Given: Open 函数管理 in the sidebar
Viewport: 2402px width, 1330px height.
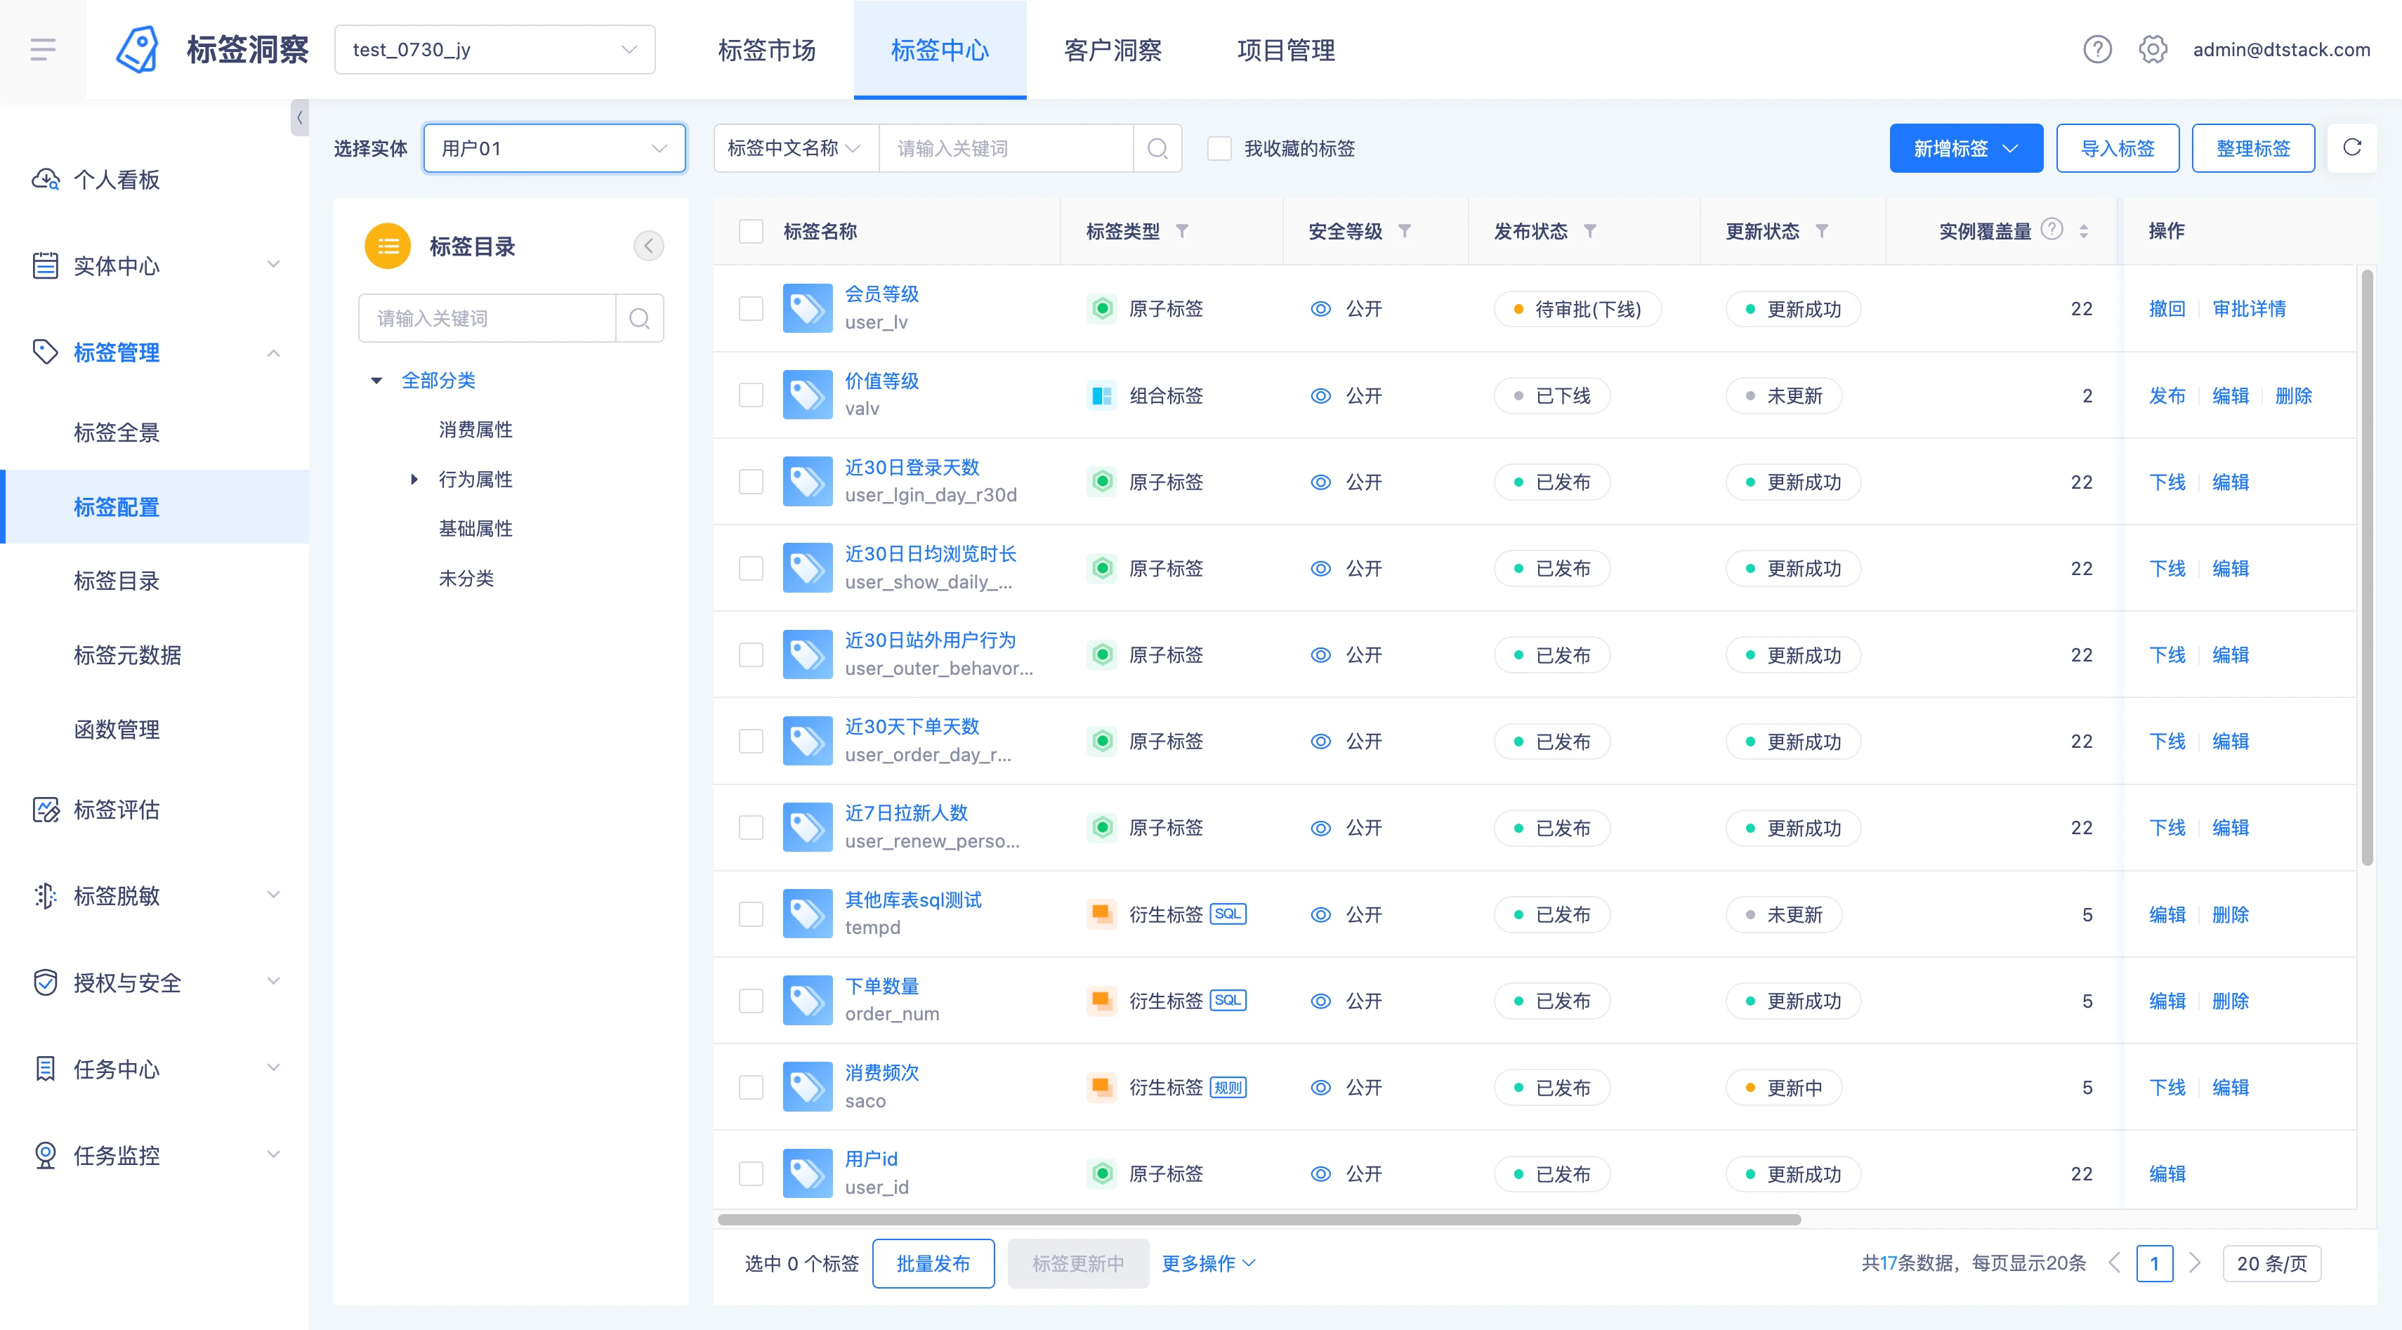Looking at the screenshot, I should coord(117,729).
